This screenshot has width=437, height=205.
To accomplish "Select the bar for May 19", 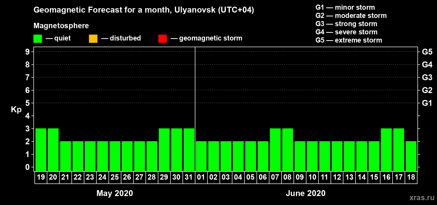I will (41, 150).
